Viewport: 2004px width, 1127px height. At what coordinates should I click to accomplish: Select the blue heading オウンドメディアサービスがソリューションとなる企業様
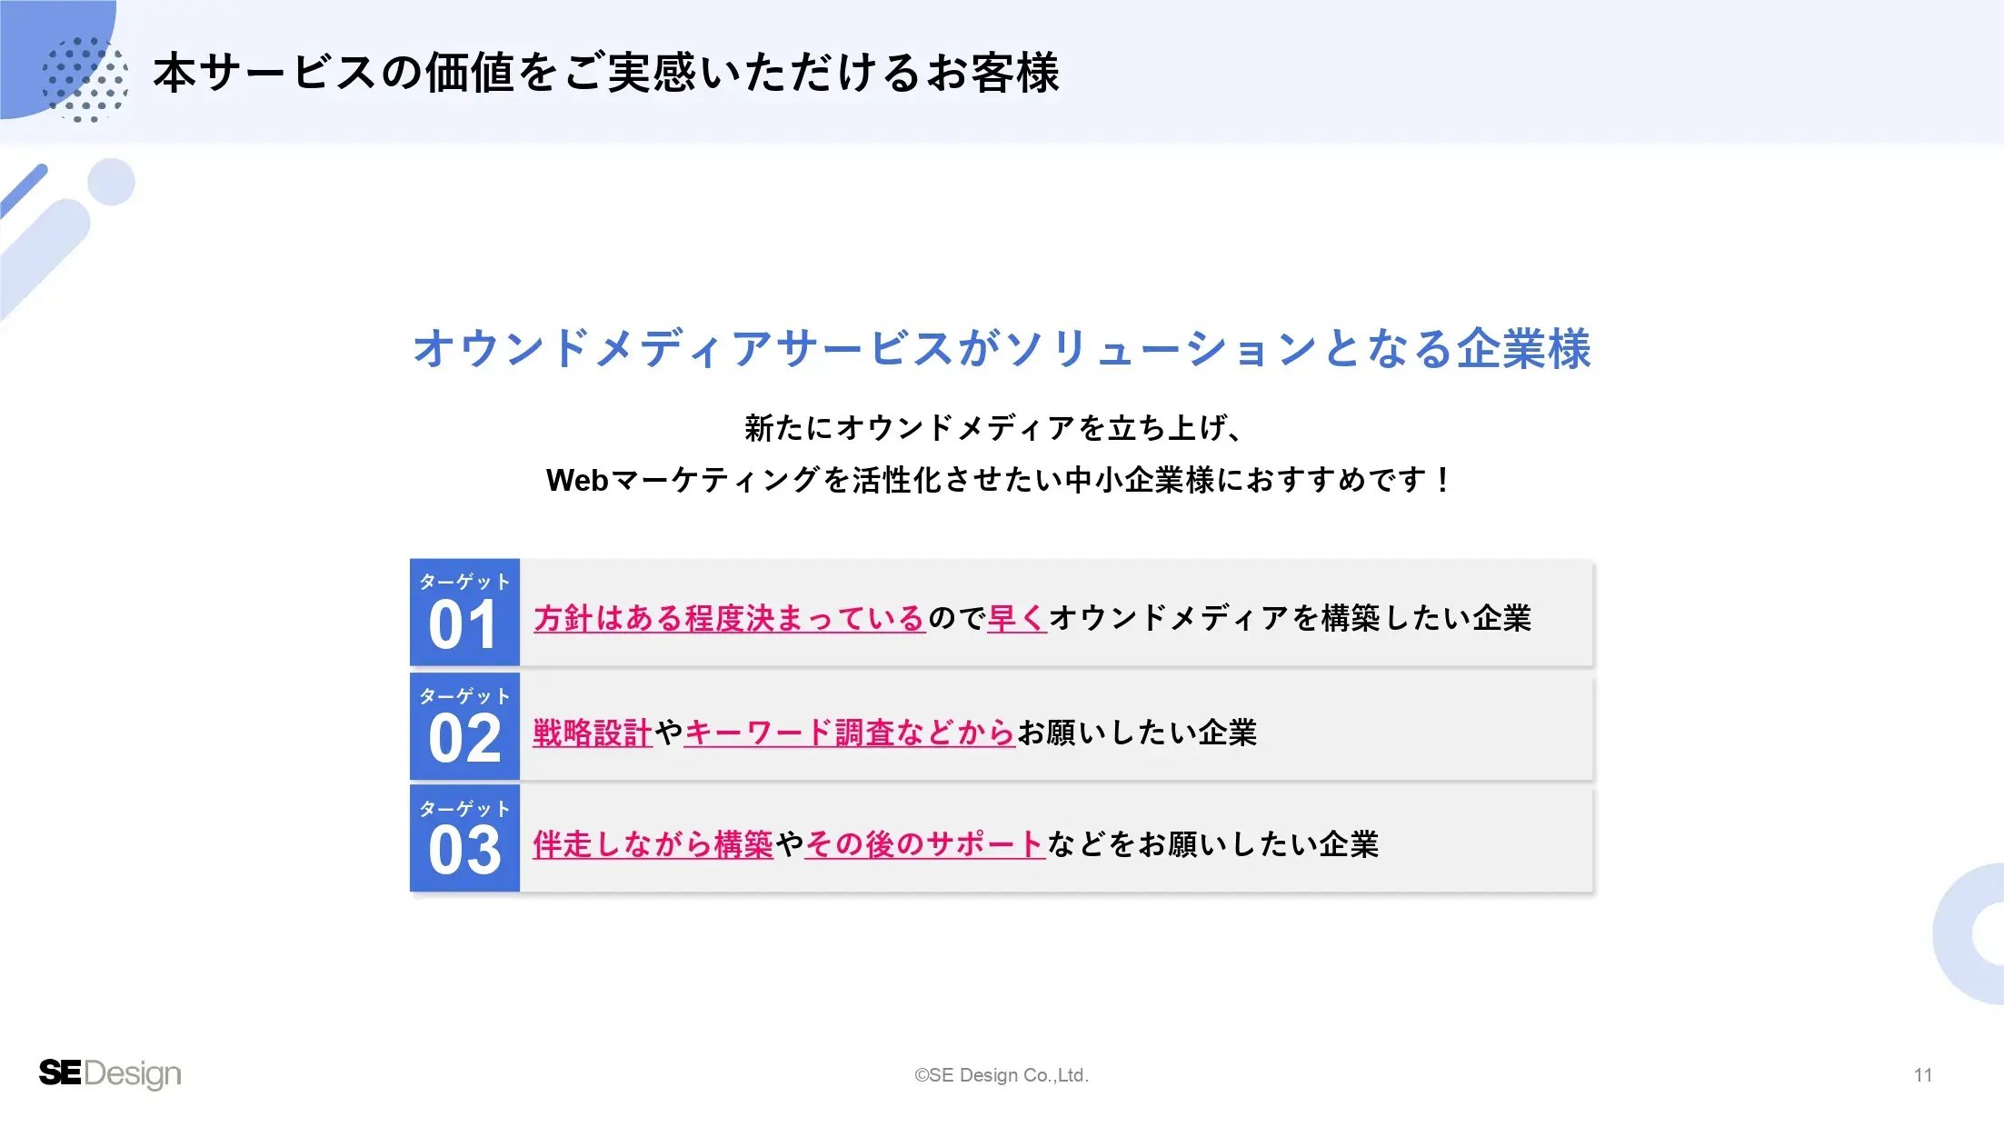[x=1002, y=349]
